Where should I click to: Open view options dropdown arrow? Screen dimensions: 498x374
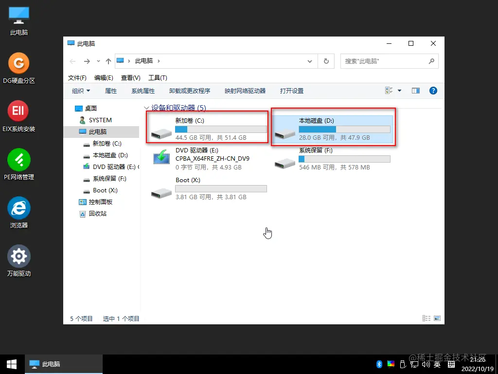point(400,91)
